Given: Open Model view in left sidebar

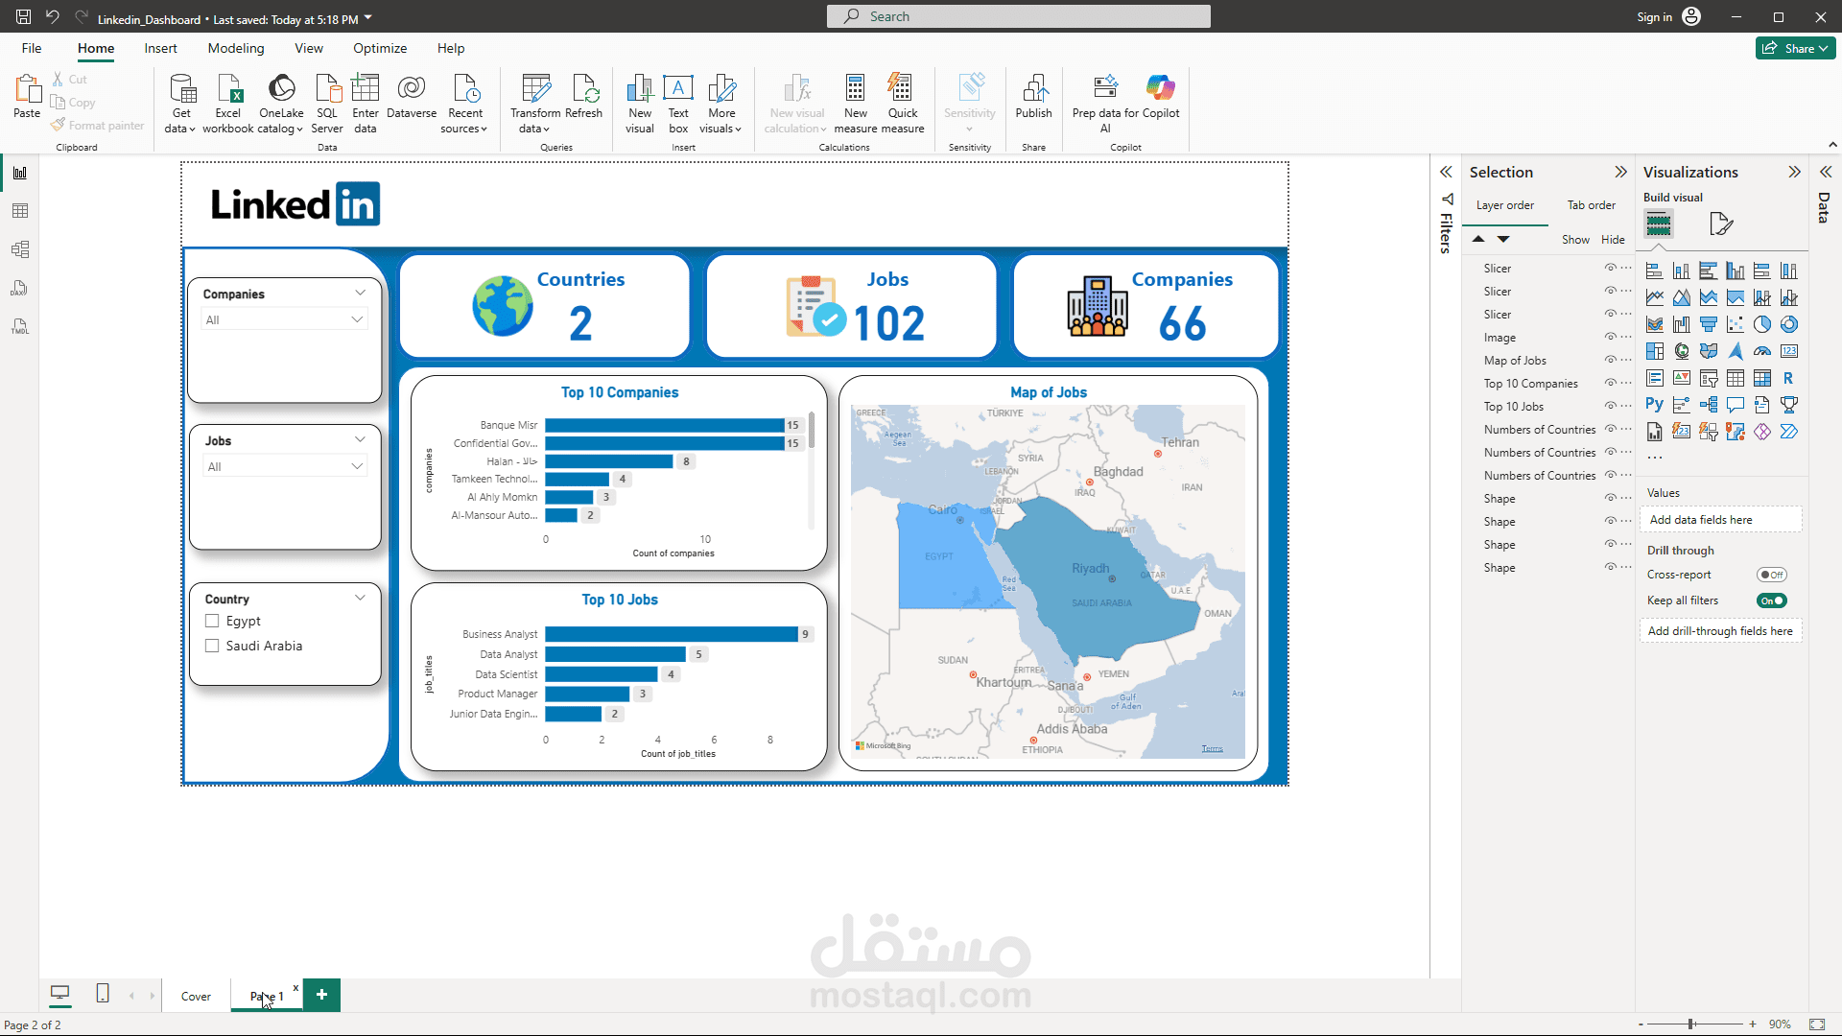Looking at the screenshot, I should [20, 249].
